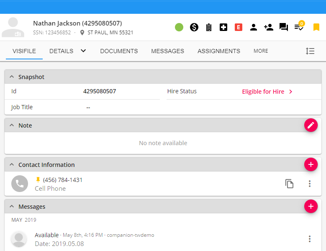326x251 pixels.
Task: Edit the note with pencil button
Action: pyautogui.click(x=311, y=125)
